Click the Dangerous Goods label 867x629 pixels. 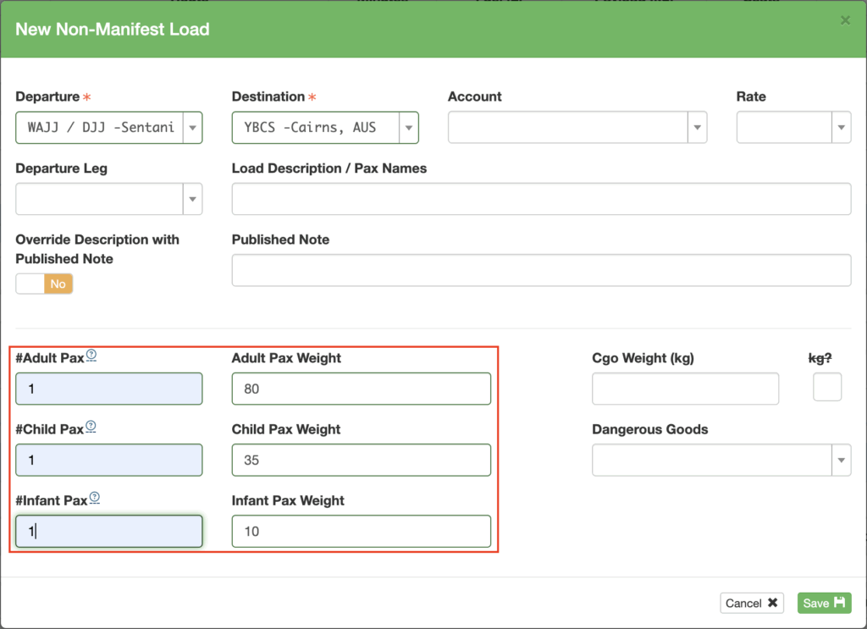(x=649, y=429)
